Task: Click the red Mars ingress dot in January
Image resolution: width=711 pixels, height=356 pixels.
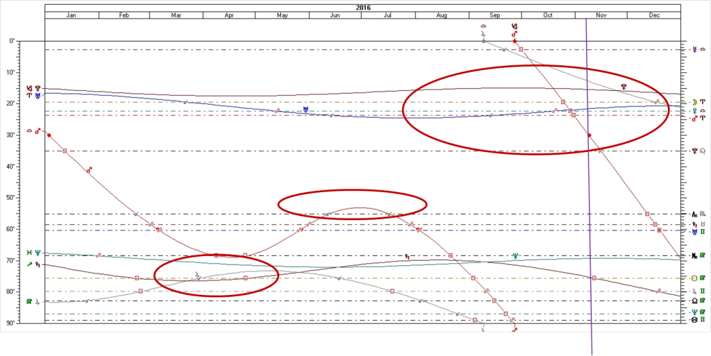Action: tap(49, 135)
